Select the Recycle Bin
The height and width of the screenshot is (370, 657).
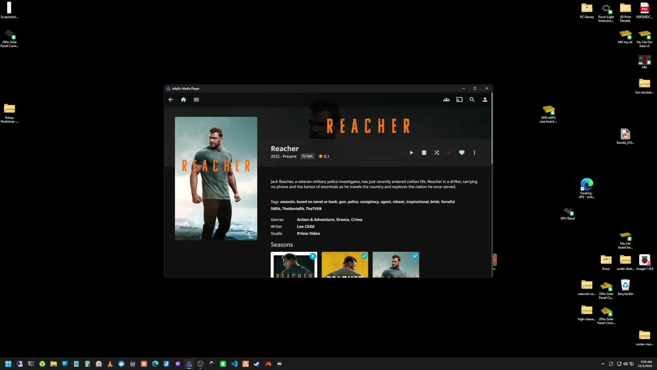625,287
